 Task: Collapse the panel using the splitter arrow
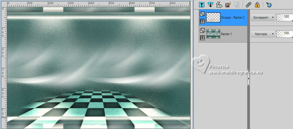249,79
